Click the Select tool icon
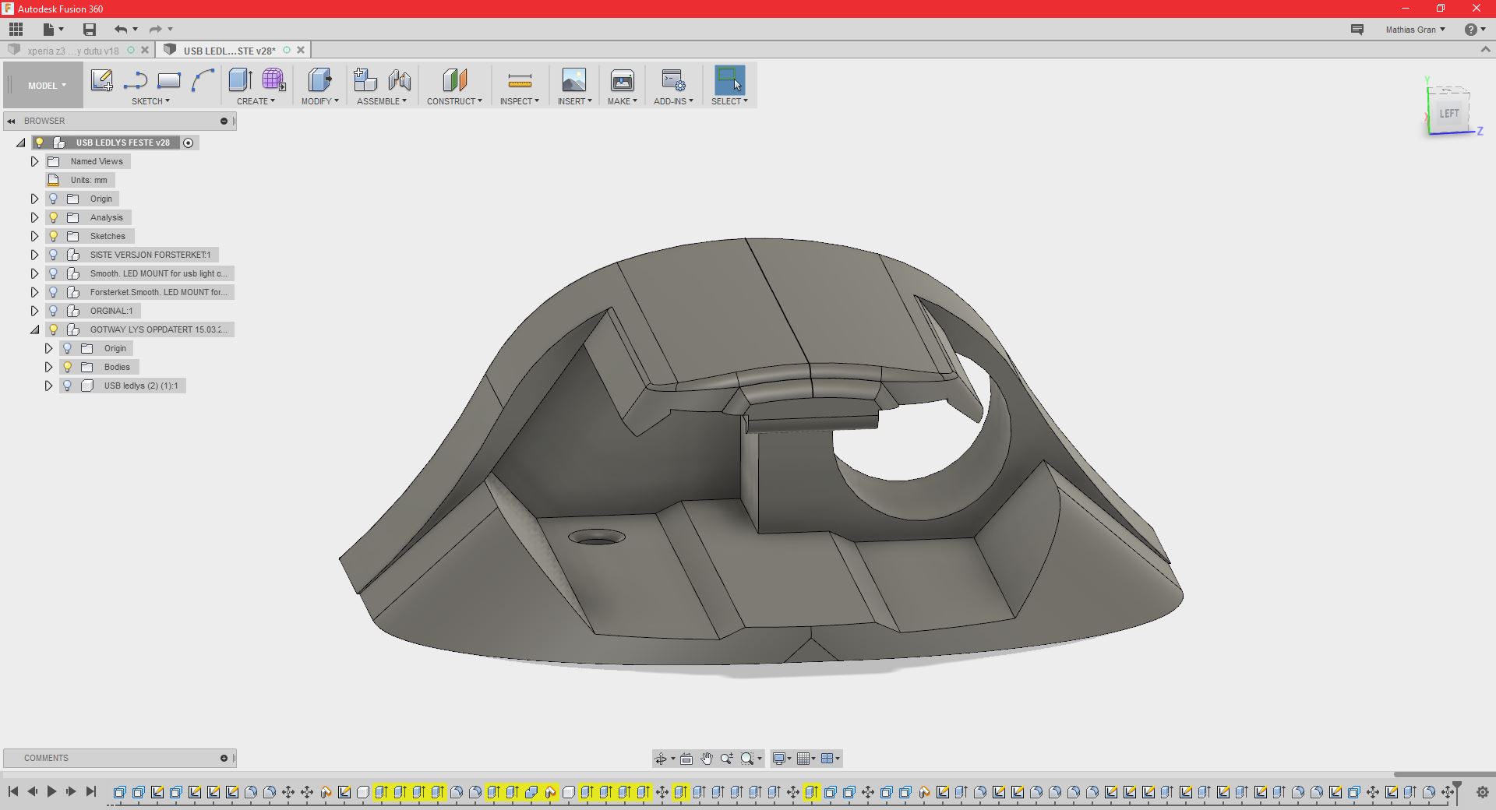1496x810 pixels. (x=729, y=80)
